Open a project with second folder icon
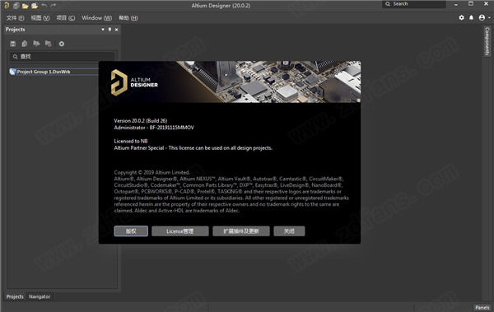The width and height of the screenshot is (494, 312). pyautogui.click(x=35, y=6)
